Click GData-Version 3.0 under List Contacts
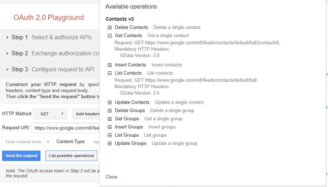The height and width of the screenshot is (187, 328). pyautogui.click(x=139, y=93)
